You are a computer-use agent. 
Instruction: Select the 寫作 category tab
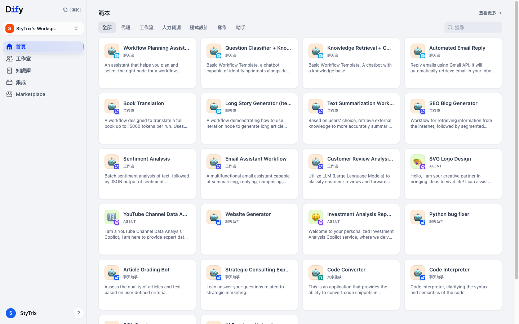pos(222,27)
